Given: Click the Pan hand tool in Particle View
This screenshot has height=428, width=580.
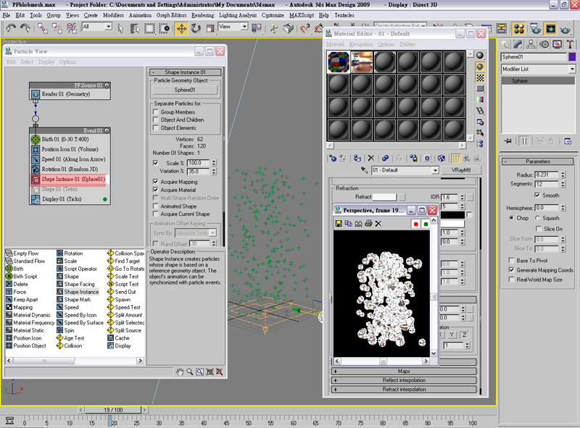Looking at the screenshot, I should tap(180, 372).
